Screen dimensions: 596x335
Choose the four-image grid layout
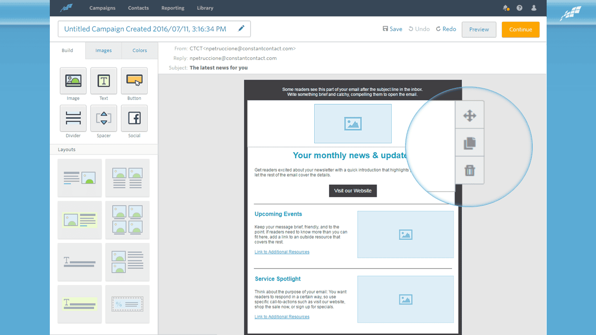(x=127, y=220)
